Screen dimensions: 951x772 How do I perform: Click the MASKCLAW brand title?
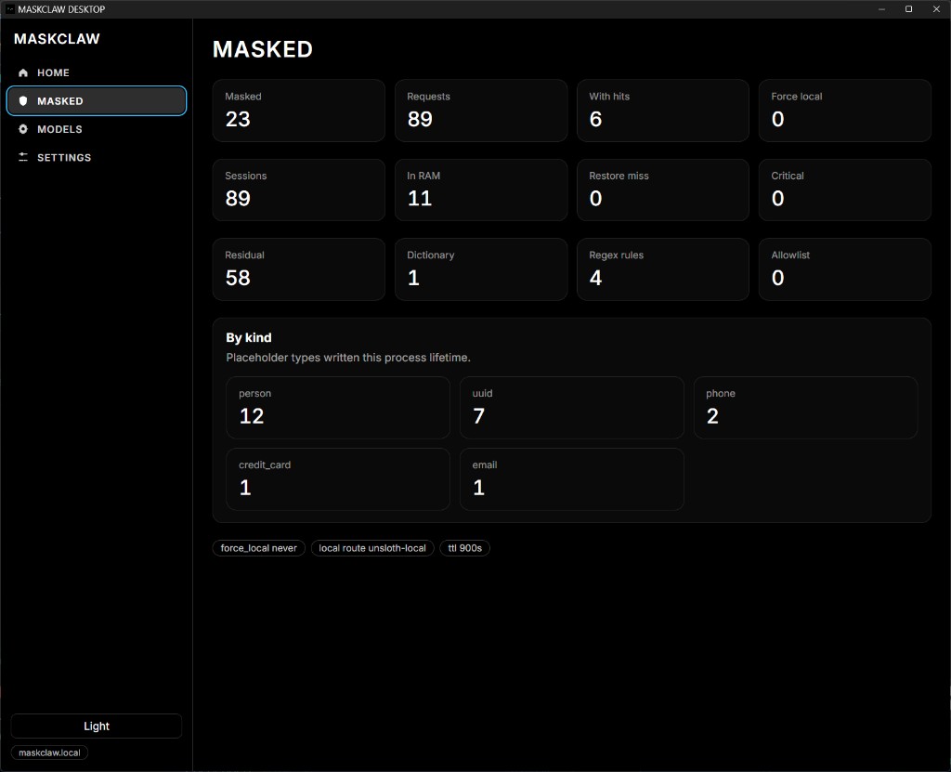[57, 39]
